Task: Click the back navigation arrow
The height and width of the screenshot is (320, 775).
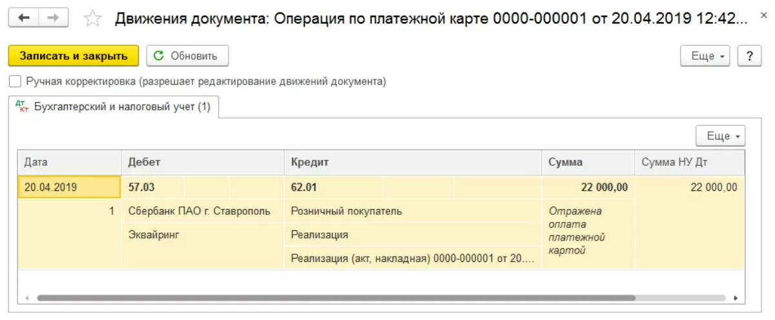Action: (24, 17)
